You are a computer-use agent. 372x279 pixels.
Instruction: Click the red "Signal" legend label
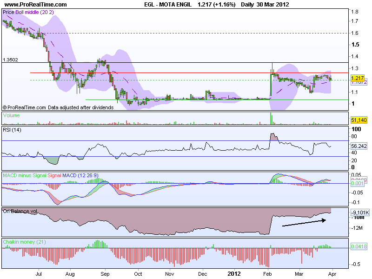click(54, 175)
